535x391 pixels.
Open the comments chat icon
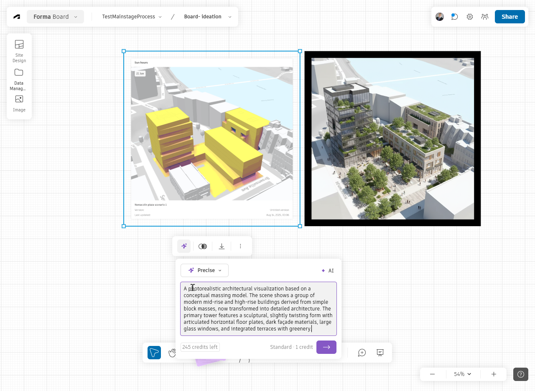click(454, 17)
